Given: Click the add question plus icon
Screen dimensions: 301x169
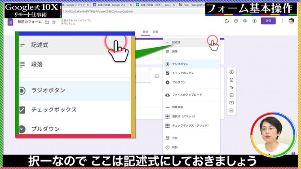Looking at the screenshot, I should pos(231,72).
